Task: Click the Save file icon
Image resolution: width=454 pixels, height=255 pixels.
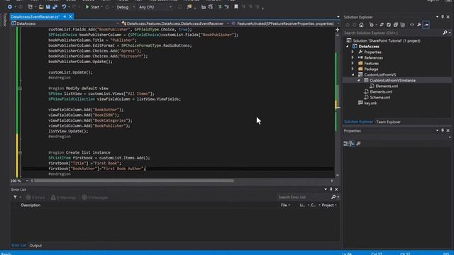Action: (48, 7)
